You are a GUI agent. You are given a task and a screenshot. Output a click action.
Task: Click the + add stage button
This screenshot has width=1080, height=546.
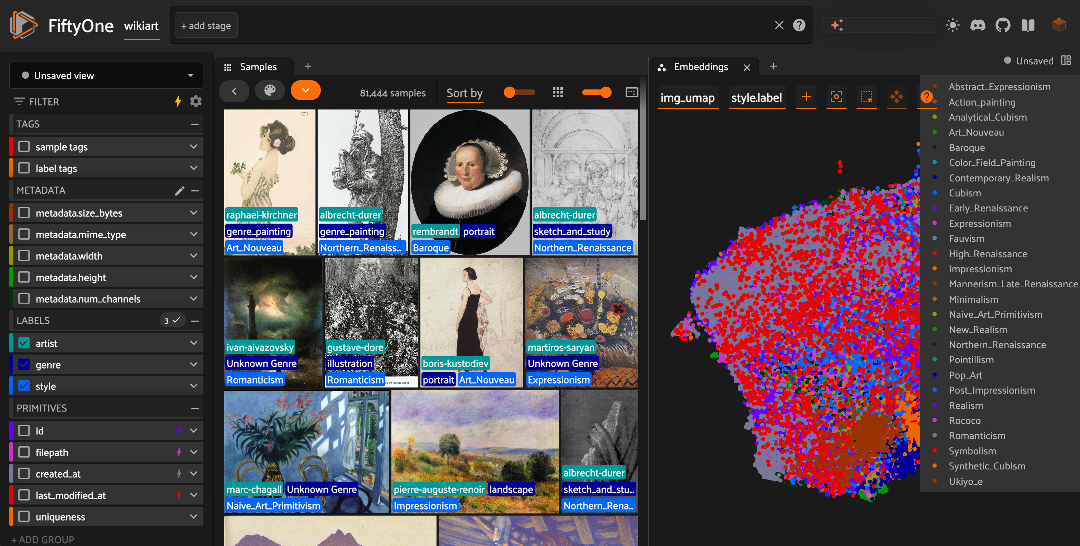(206, 25)
